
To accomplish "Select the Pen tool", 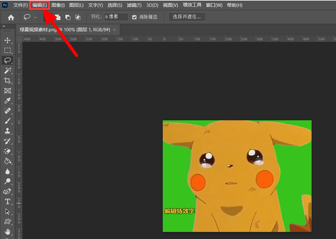I will point(8,191).
